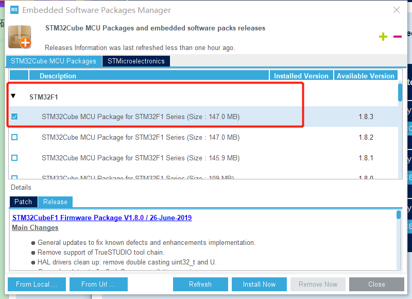Click the releases information refreshed text
This screenshot has height=299, width=412.
140,47
